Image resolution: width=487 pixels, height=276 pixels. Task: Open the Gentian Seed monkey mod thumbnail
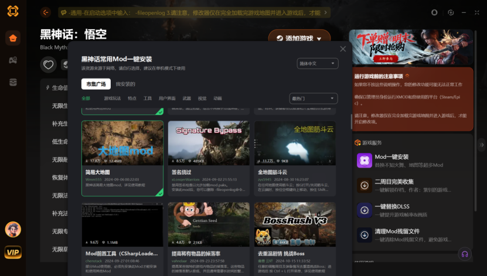[x=209, y=224]
